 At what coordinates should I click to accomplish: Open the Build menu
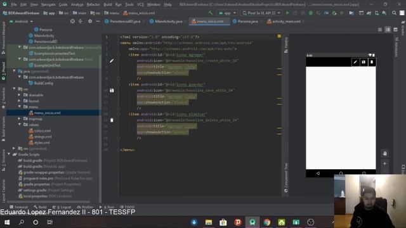click(108, 4)
